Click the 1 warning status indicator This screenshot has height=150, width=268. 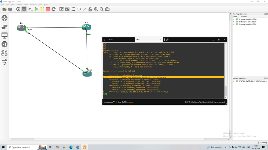point(262,143)
